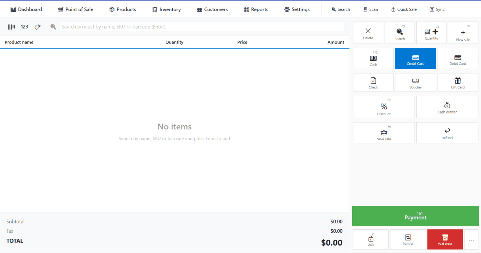Image resolution: width=481 pixels, height=253 pixels.
Task: Open the Dashboard menu item
Action: (26, 9)
